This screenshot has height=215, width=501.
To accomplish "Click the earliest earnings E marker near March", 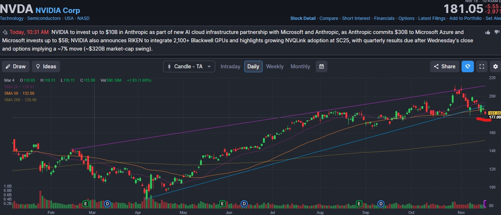I will coord(86,204).
